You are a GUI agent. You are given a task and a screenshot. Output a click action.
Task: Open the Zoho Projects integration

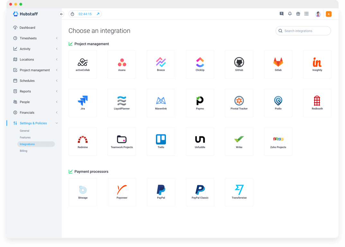tap(278, 142)
